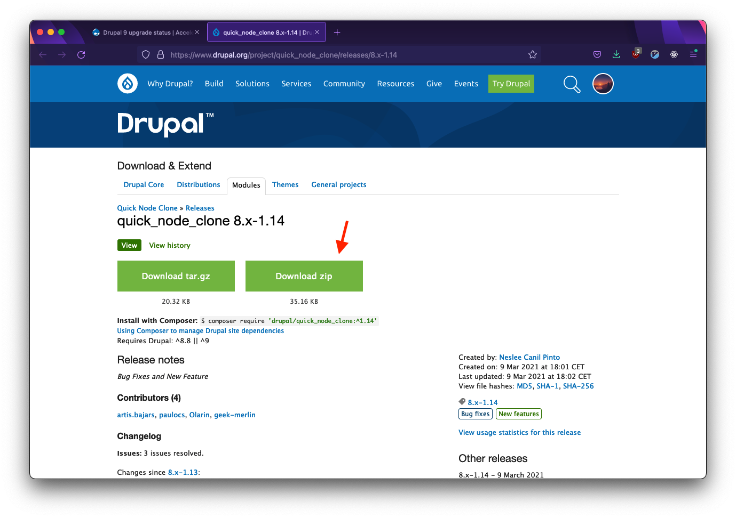Click the Download zip button
736x518 pixels.
304,276
